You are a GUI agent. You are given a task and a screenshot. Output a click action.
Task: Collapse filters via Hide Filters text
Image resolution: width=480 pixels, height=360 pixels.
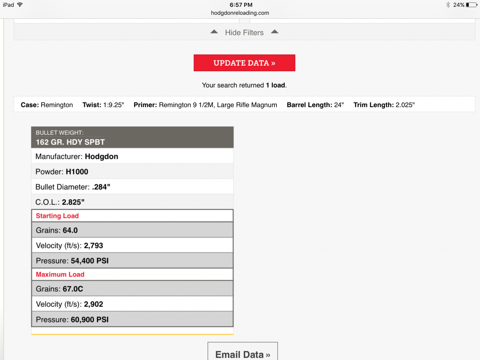pos(244,32)
